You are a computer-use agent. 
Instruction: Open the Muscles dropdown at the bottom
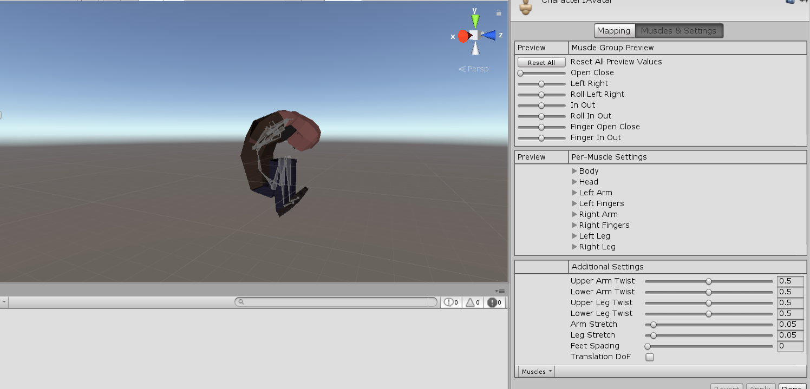pos(535,371)
